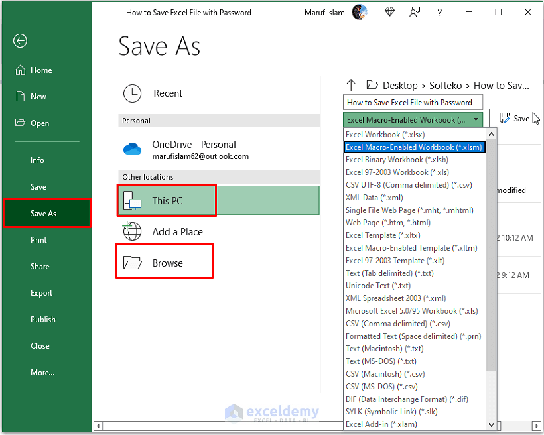Click the question mark help icon
Viewport: 544px width, 435px height.
(440, 13)
